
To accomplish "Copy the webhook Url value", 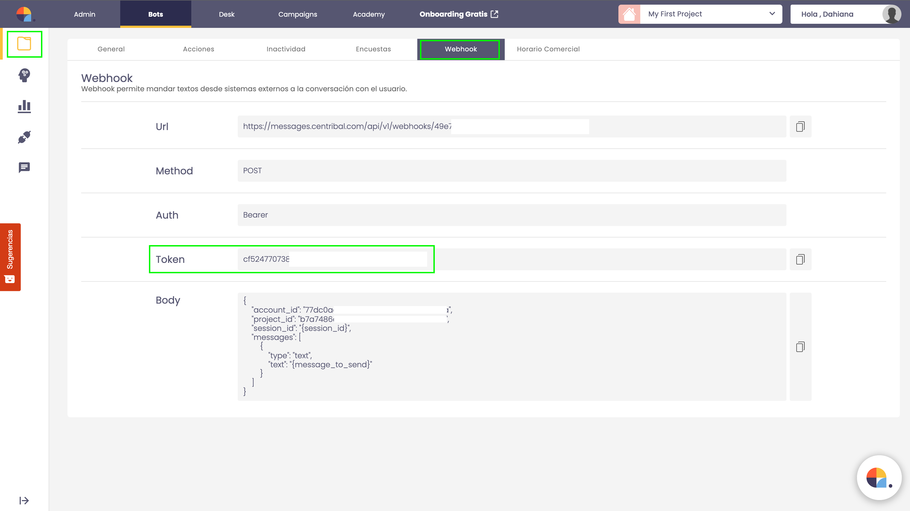I will pyautogui.click(x=800, y=127).
